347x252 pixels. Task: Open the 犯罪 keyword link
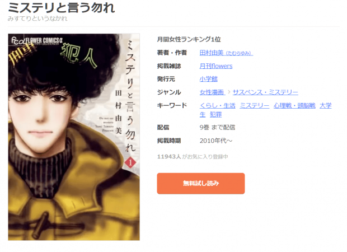215,114
